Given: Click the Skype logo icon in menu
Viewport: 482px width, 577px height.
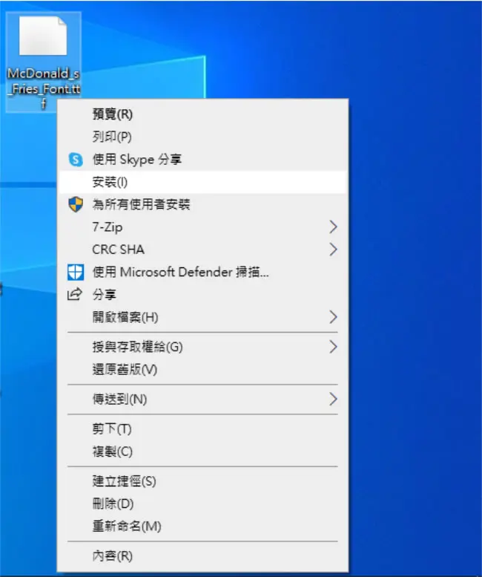Looking at the screenshot, I should (76, 160).
